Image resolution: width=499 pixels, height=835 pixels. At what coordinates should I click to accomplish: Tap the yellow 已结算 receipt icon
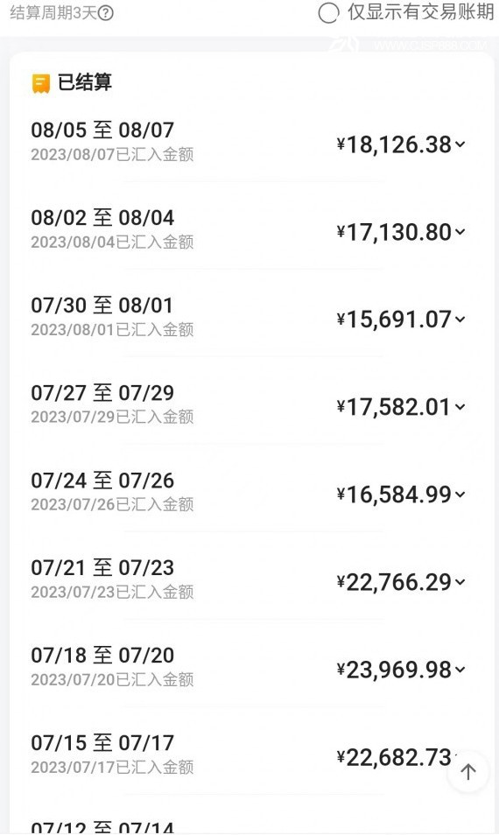point(41,84)
